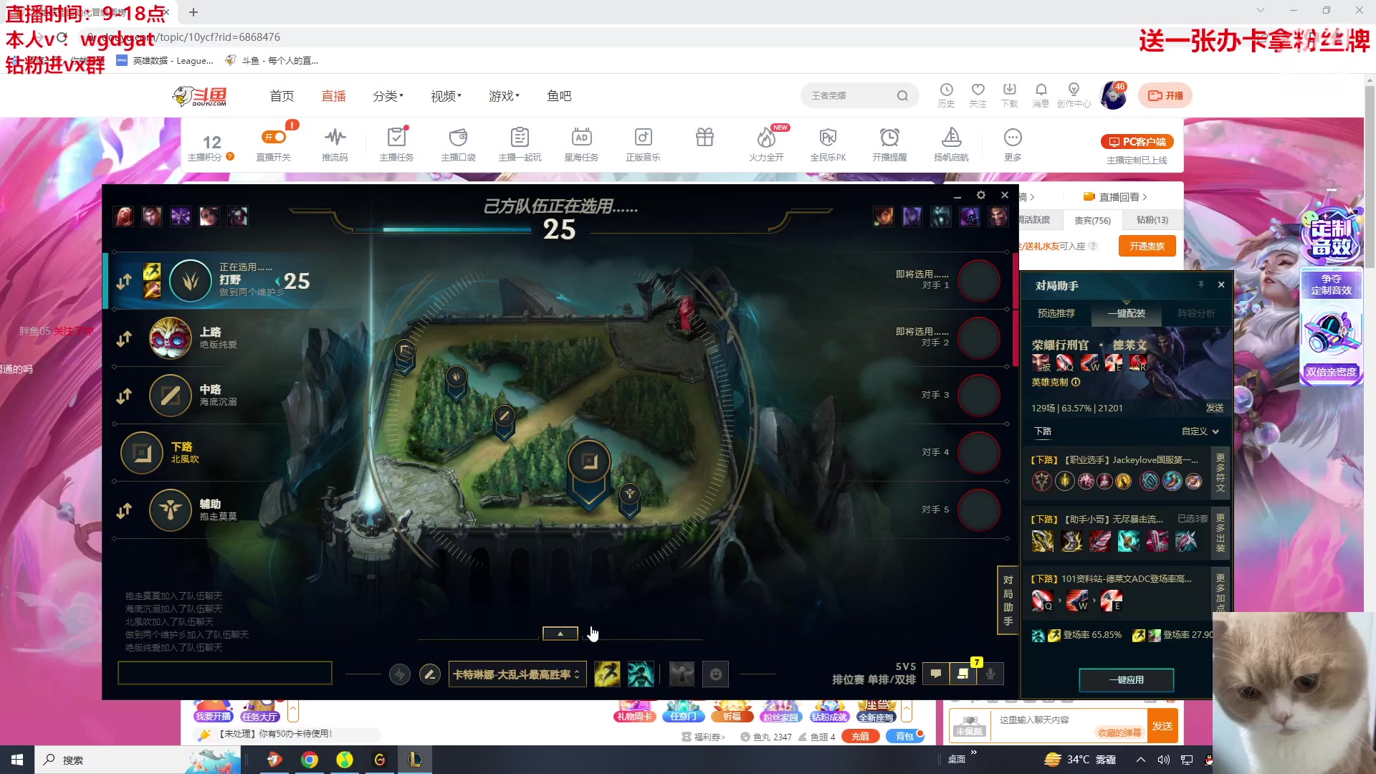Open the 推流码 stream key icon
The height and width of the screenshot is (774, 1376).
pyautogui.click(x=335, y=138)
